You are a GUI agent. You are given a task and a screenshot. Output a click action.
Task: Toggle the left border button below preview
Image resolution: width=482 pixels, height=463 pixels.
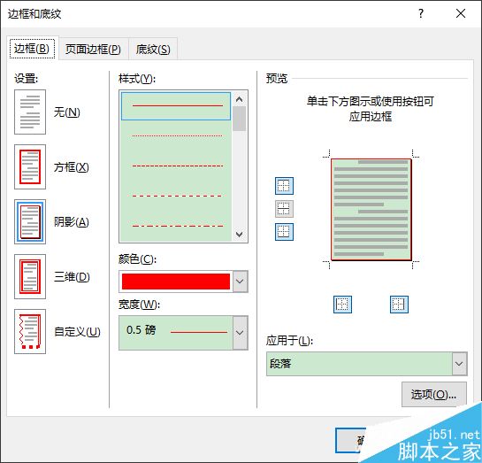[x=342, y=305]
